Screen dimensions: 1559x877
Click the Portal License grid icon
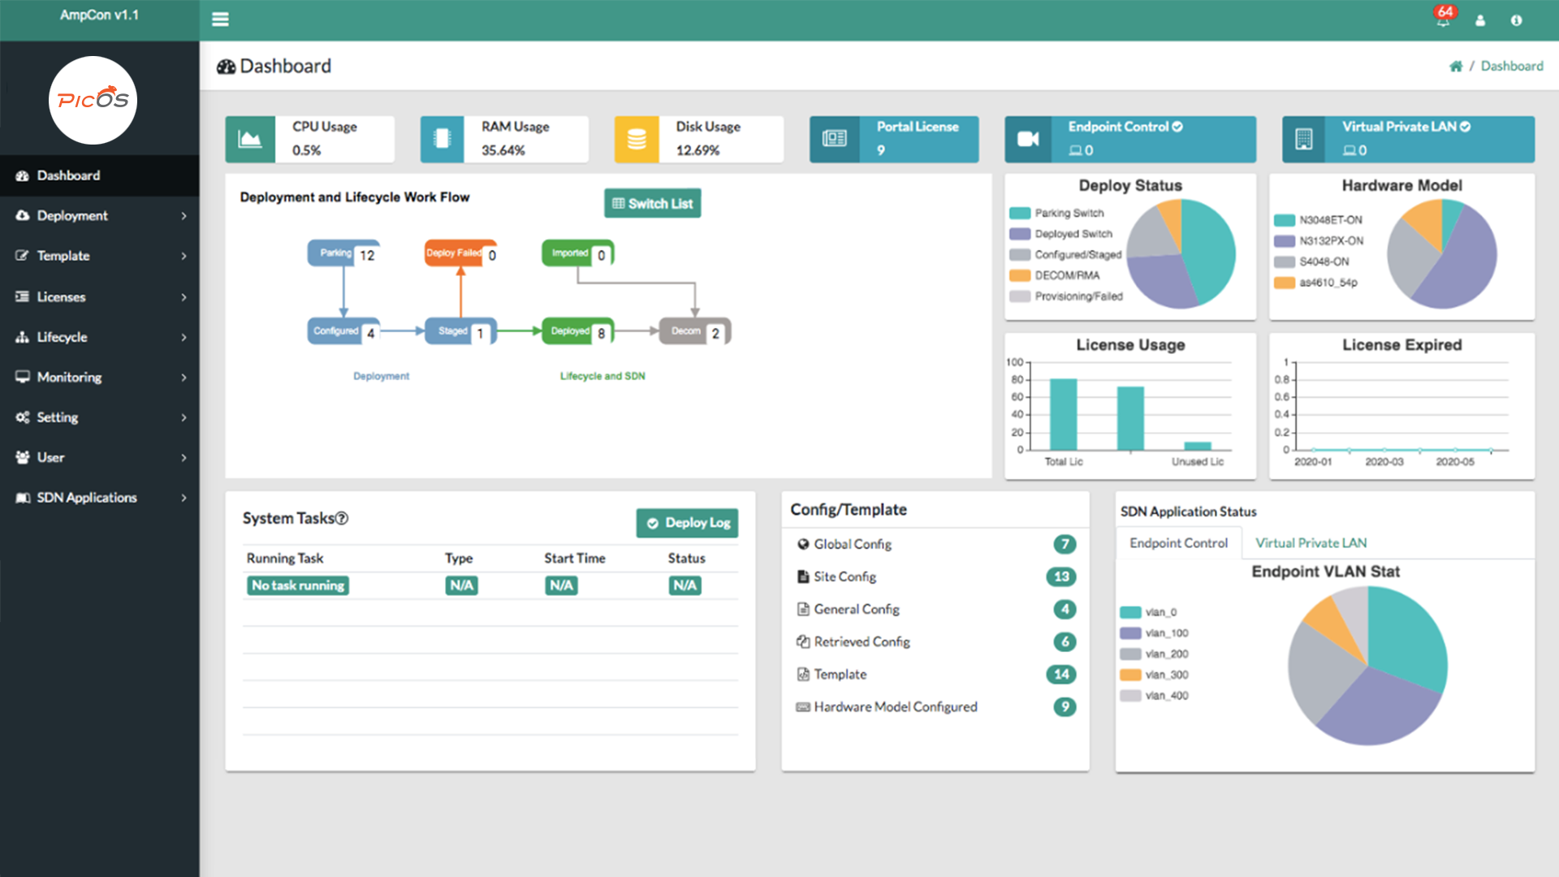(x=834, y=137)
